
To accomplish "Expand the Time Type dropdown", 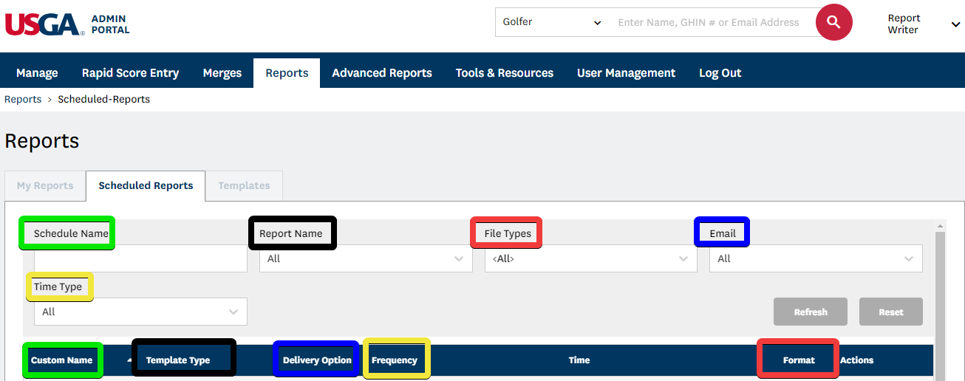I will 140,312.
